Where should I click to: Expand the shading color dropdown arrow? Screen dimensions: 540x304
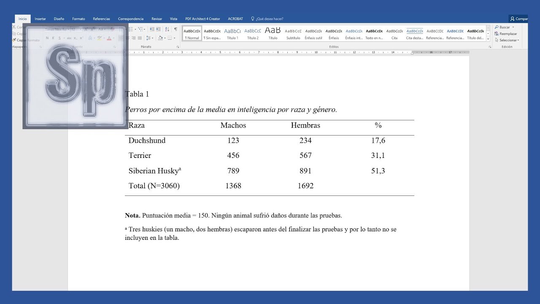[x=165, y=38]
